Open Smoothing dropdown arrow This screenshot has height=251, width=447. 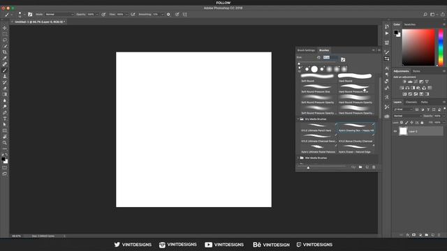[162, 14]
